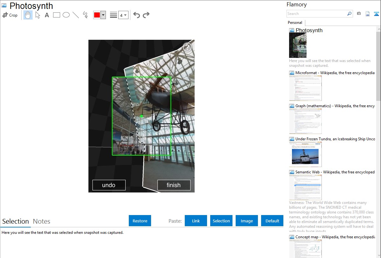The image size is (381, 258).
Task: Click the icon beside Concept map entry
Action: pos(292,237)
